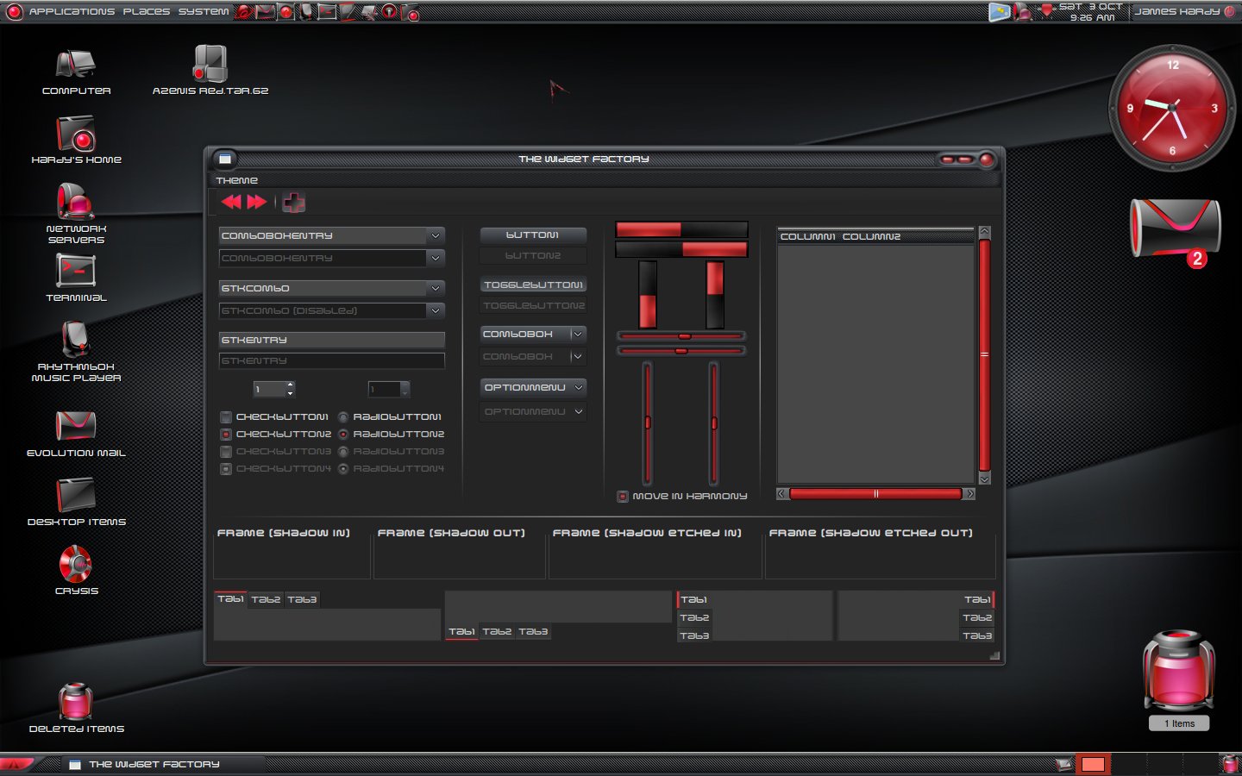The image size is (1242, 776).
Task: Open the enabled OptionMenu dropdown
Action: [533, 387]
